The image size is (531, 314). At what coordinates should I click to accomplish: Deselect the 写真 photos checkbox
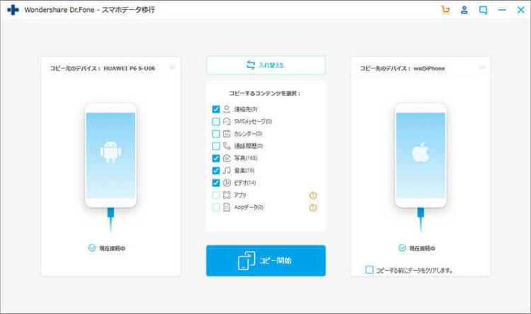click(x=216, y=158)
